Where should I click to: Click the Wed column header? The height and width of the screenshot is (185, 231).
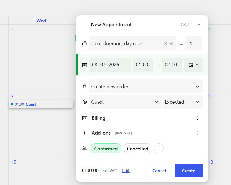[x=41, y=21]
